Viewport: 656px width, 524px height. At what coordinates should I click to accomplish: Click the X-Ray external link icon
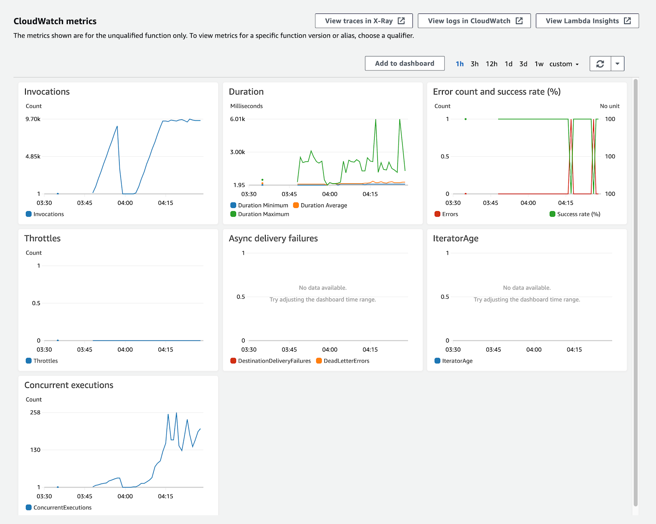(x=401, y=21)
